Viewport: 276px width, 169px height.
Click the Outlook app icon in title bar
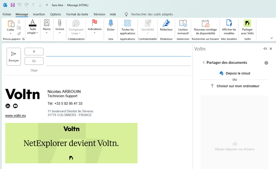tap(5, 5)
